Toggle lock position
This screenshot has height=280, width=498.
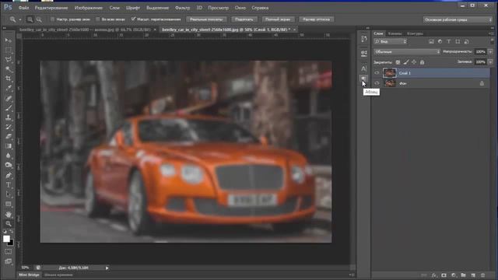[414, 62]
